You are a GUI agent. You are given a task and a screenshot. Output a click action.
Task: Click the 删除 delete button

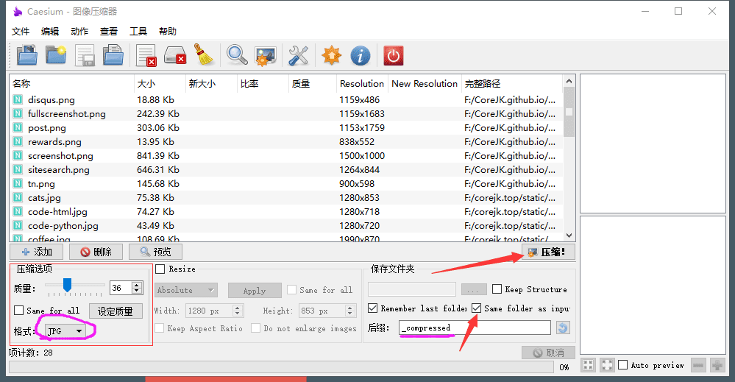(x=96, y=252)
